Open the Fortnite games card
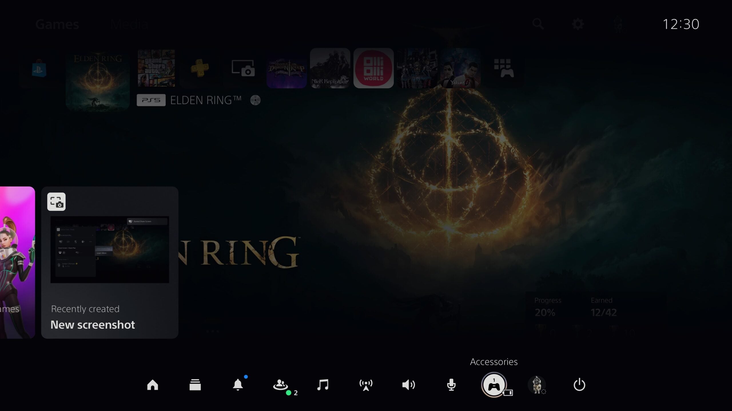 click(17, 263)
